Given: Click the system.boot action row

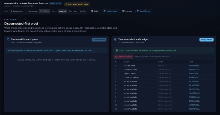Looking at the screenshot, I should [164, 66].
